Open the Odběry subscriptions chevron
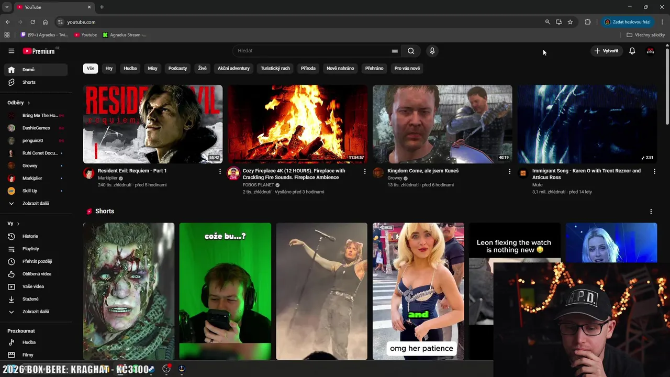Viewport: 670px width, 377px height. click(x=29, y=103)
